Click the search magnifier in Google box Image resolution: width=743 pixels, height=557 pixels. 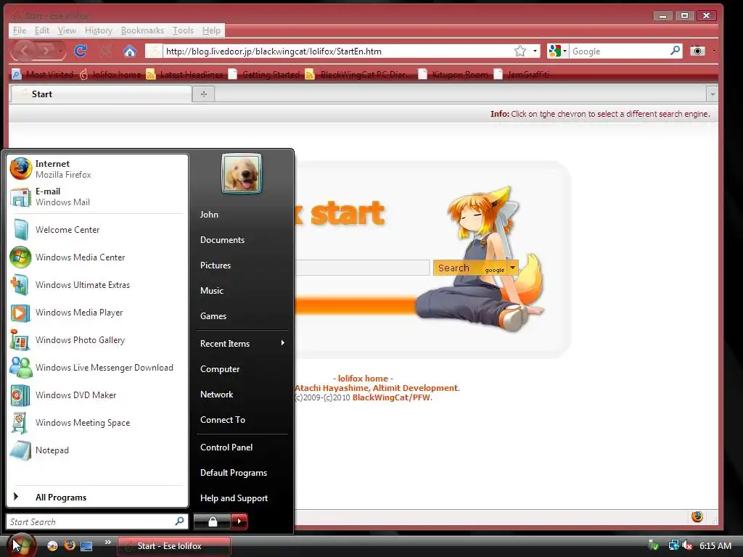click(675, 51)
